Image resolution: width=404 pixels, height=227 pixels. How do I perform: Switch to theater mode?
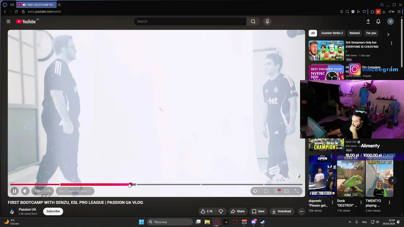pos(287,191)
